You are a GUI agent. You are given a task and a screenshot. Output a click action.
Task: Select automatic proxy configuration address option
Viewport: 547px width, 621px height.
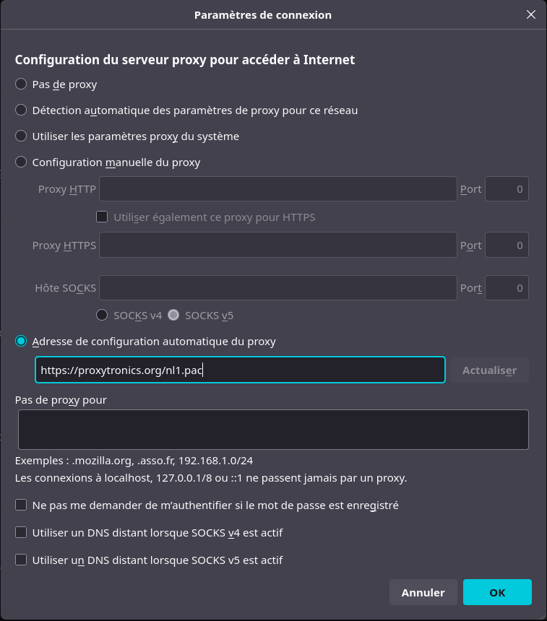pos(22,342)
